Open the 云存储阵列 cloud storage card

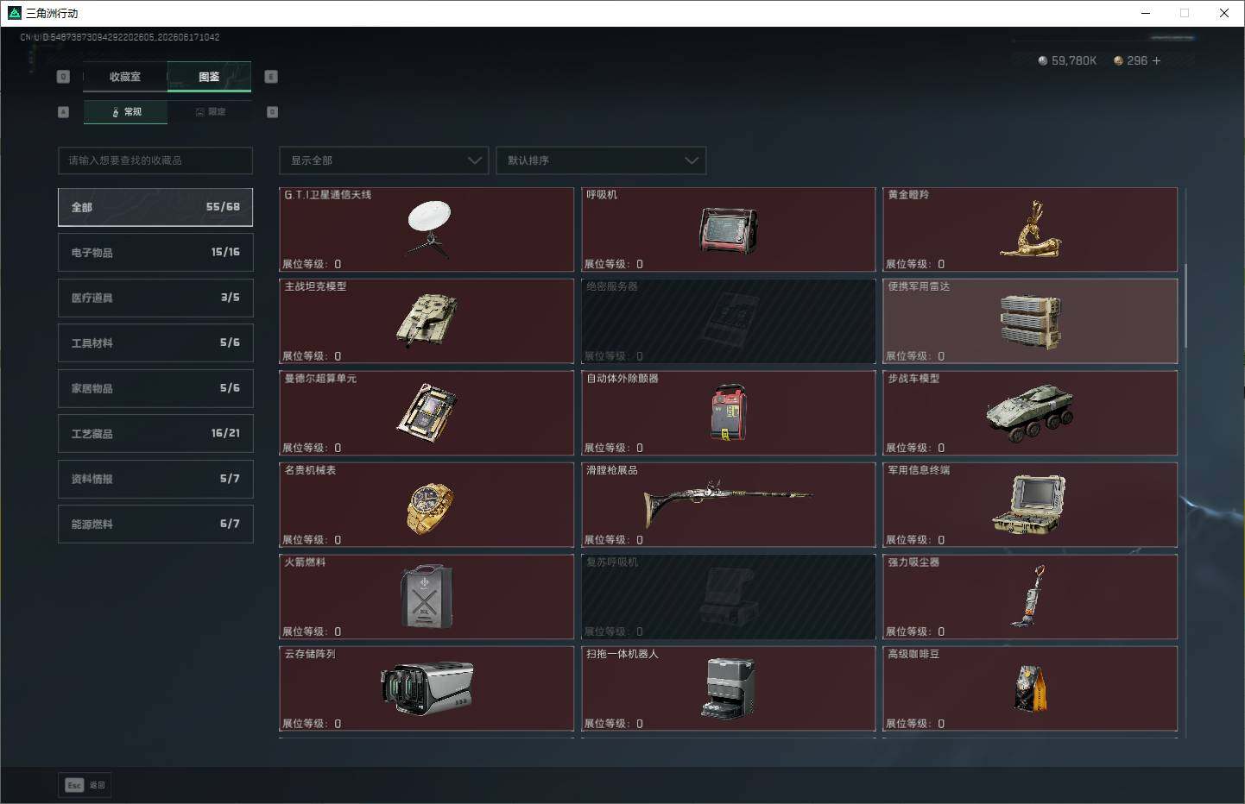(x=427, y=688)
